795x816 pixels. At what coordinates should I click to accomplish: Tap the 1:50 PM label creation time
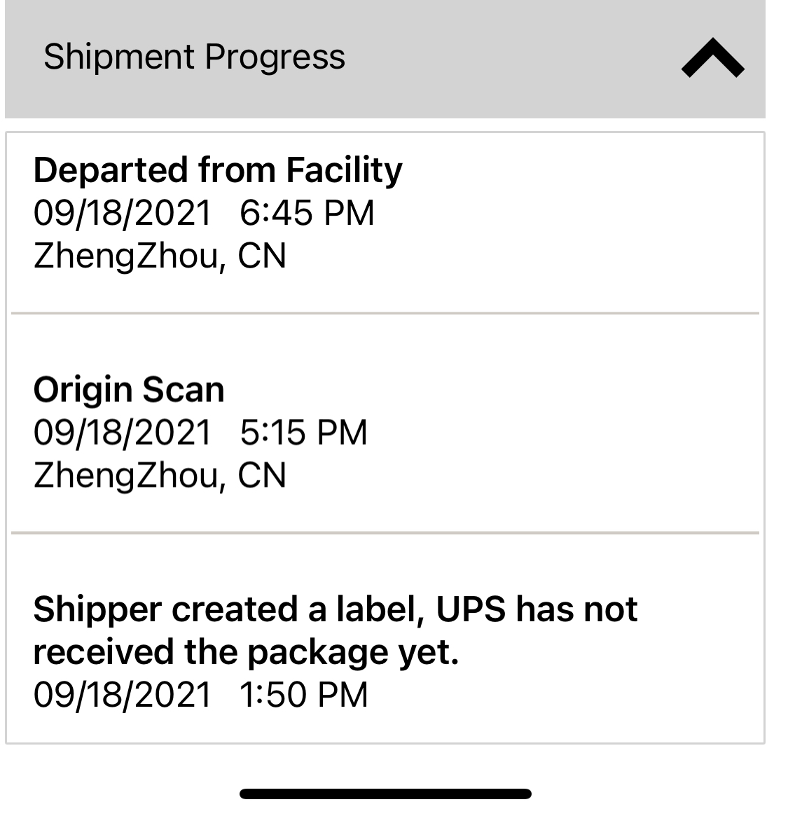pyautogui.click(x=303, y=695)
